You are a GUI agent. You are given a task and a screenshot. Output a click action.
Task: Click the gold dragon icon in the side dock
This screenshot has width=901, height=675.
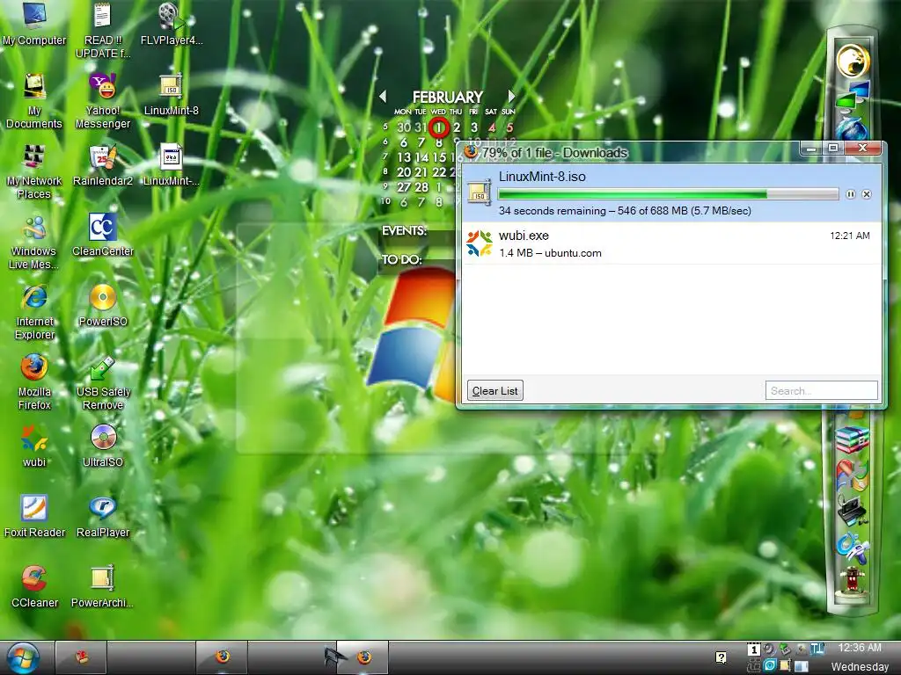(853, 61)
